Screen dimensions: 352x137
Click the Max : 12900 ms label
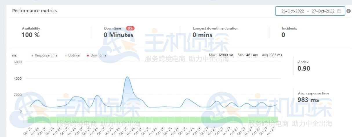tap(221, 55)
